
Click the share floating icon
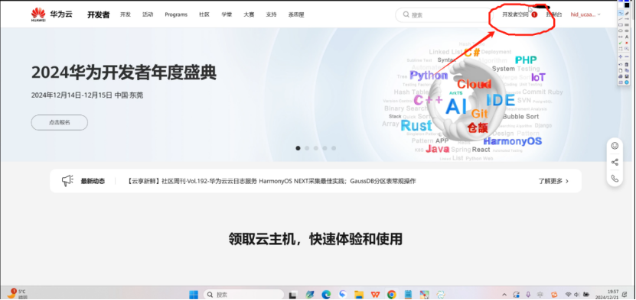pyautogui.click(x=615, y=162)
